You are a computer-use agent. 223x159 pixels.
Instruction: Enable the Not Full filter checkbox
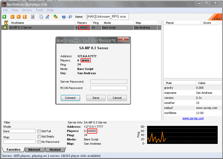click(x=39, y=131)
